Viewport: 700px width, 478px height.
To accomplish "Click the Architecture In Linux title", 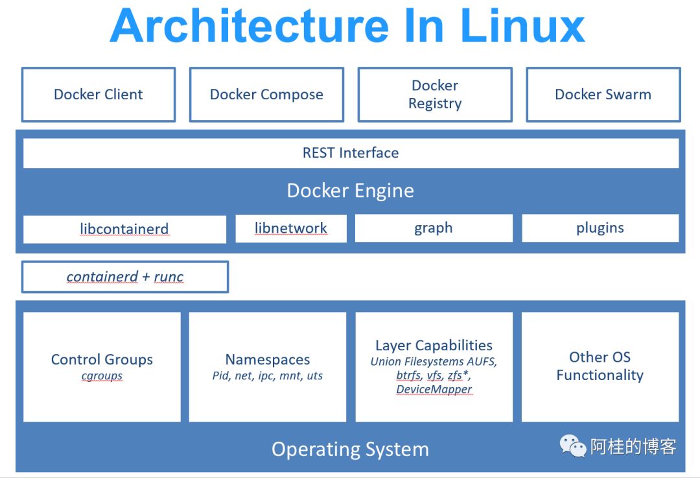I will [x=347, y=26].
